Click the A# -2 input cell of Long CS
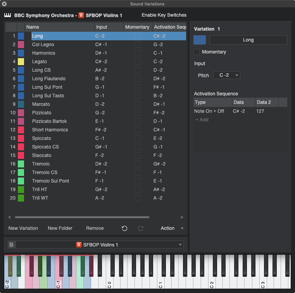Screen dimensions: 295x293 pos(101,70)
